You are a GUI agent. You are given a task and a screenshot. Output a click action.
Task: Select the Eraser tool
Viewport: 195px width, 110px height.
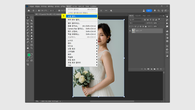pyautogui.click(x=31, y=33)
